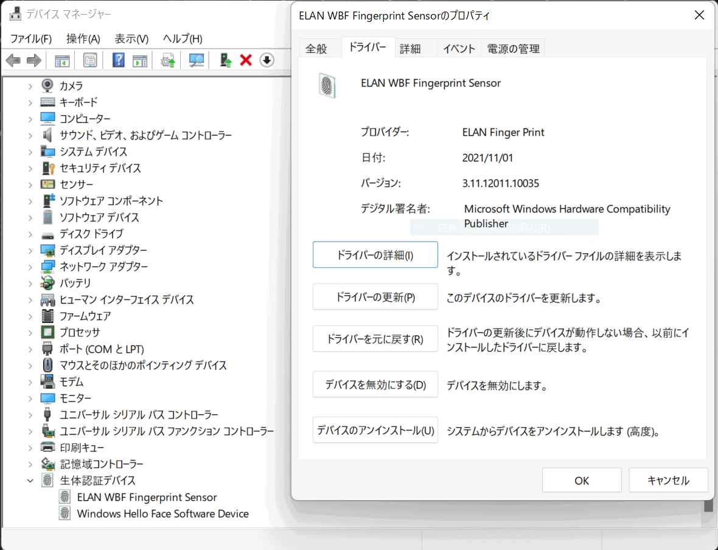Toggle the show/hide action pane toolbar icon
Screen dimensions: 718x550
pyautogui.click(x=140, y=60)
